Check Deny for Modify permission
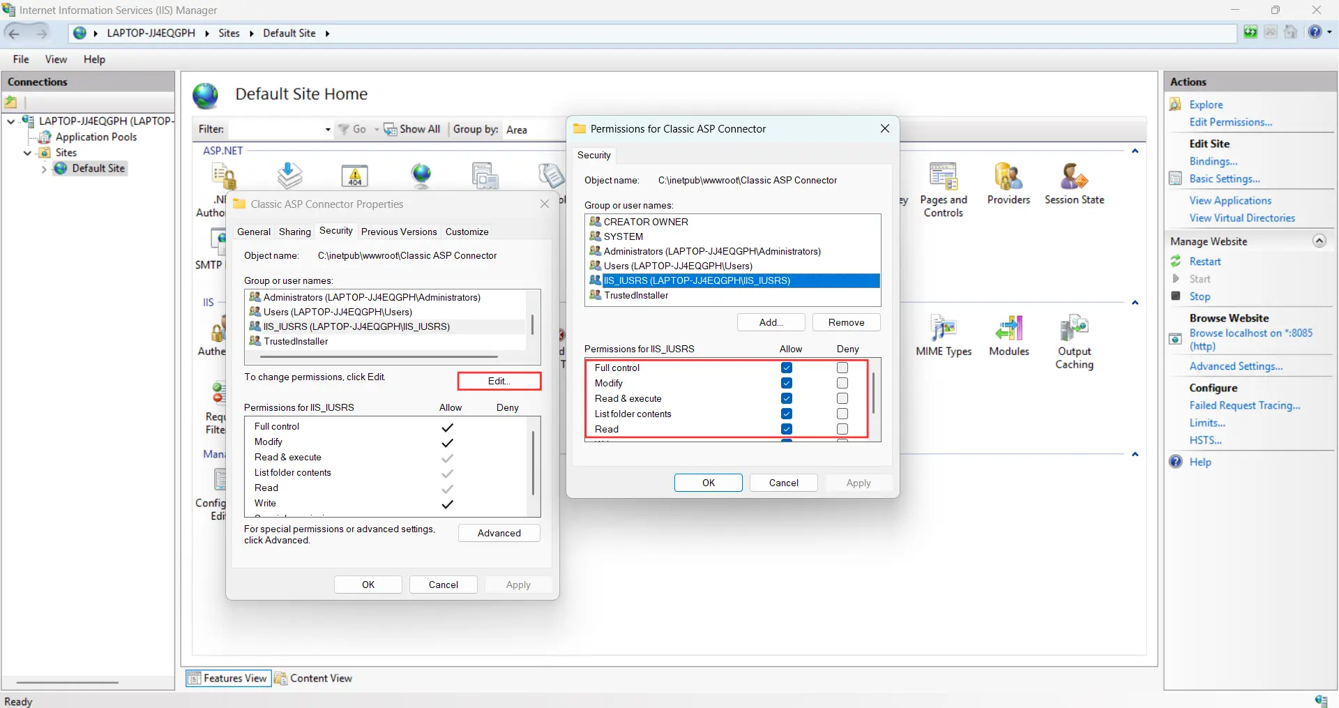Image resolution: width=1339 pixels, height=708 pixels. [x=842, y=383]
